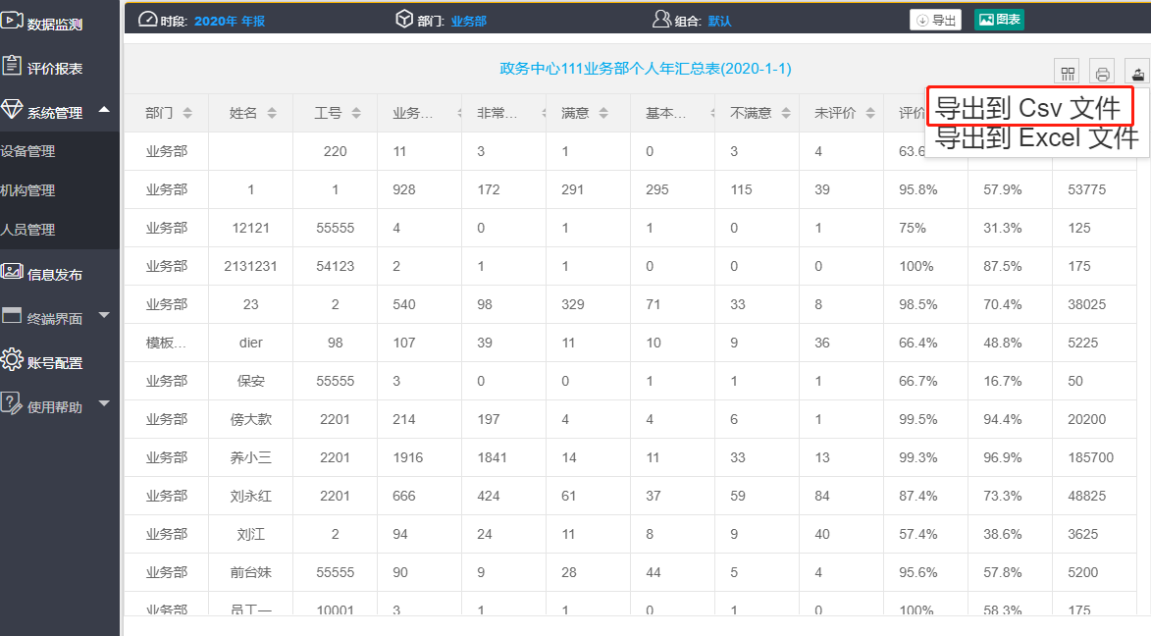This screenshot has width=1151, height=636.
Task: Click the print icon above the table
Action: coord(1101,71)
